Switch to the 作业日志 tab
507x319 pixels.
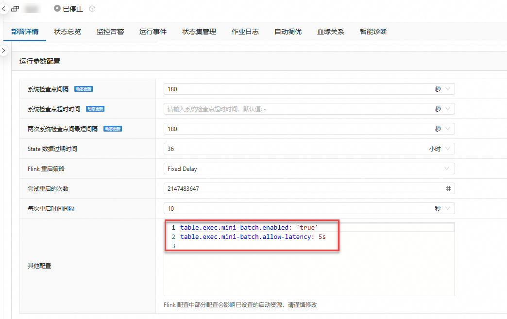coord(245,32)
